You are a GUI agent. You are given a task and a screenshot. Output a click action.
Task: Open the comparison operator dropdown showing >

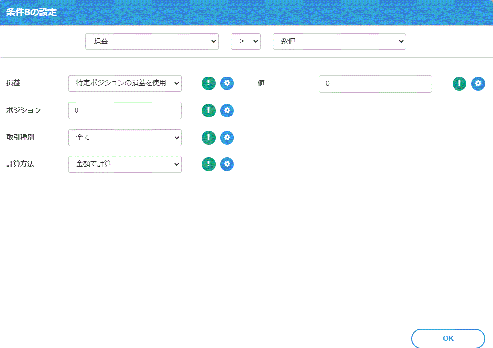click(245, 41)
